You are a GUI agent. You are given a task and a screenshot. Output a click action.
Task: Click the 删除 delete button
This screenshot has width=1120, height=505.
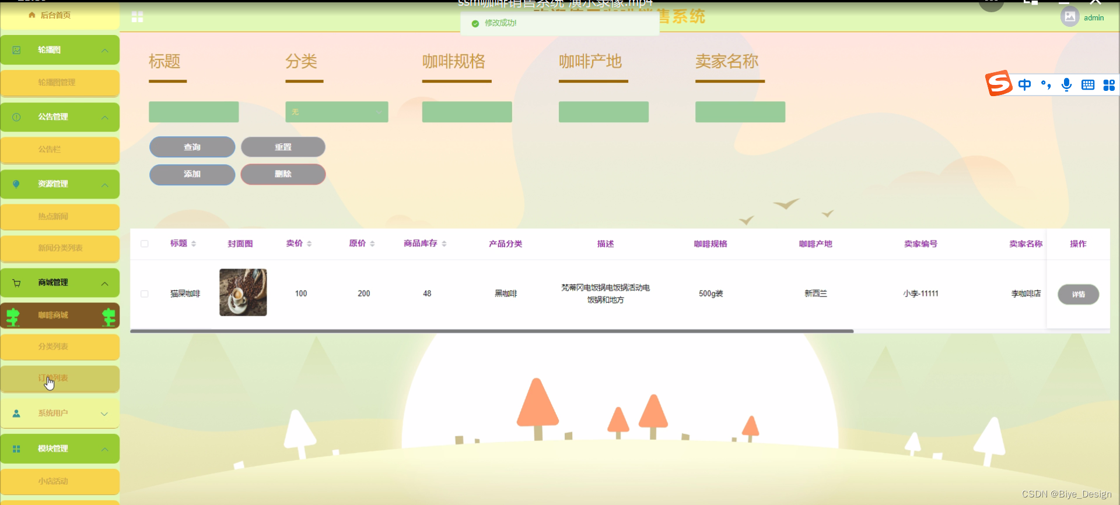(283, 174)
